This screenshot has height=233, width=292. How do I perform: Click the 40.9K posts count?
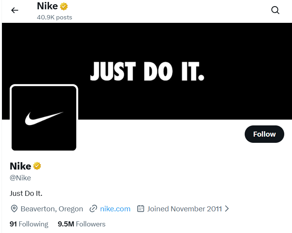pyautogui.click(x=54, y=17)
